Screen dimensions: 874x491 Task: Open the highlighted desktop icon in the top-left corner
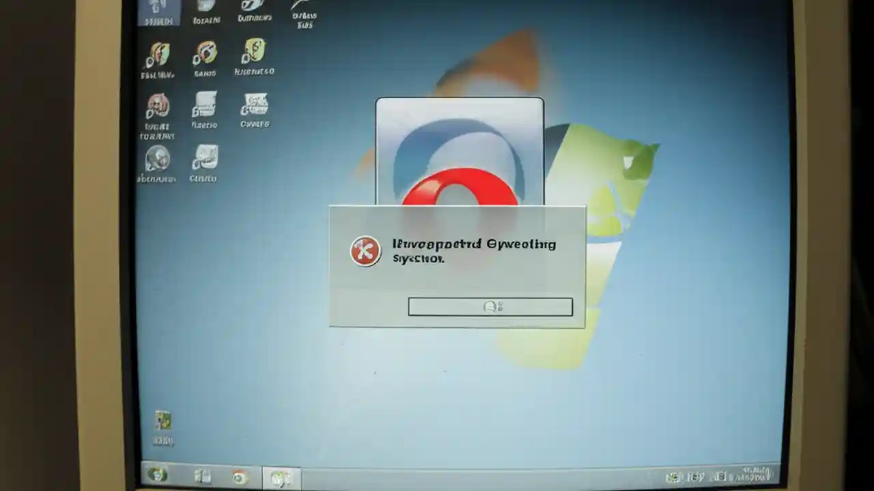[158, 10]
